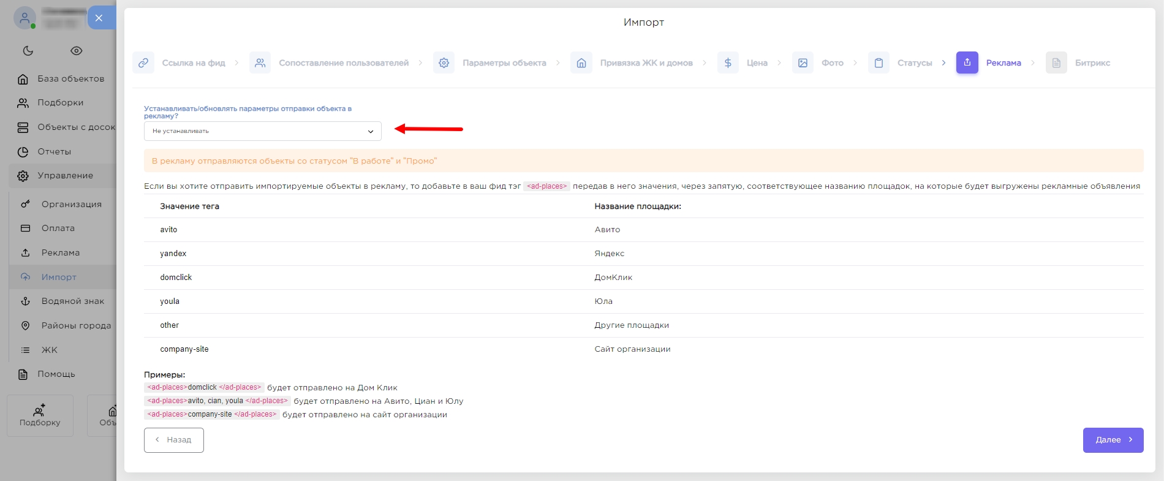Click the ДомКлик platform name
This screenshot has height=481, width=1164.
[613, 278]
